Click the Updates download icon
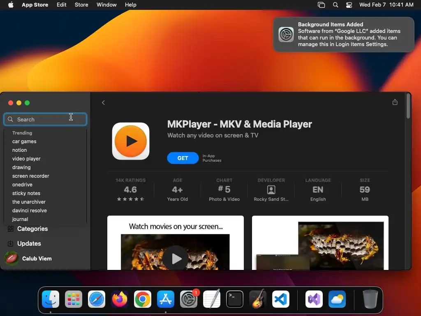The height and width of the screenshot is (316, 421). click(x=10, y=244)
